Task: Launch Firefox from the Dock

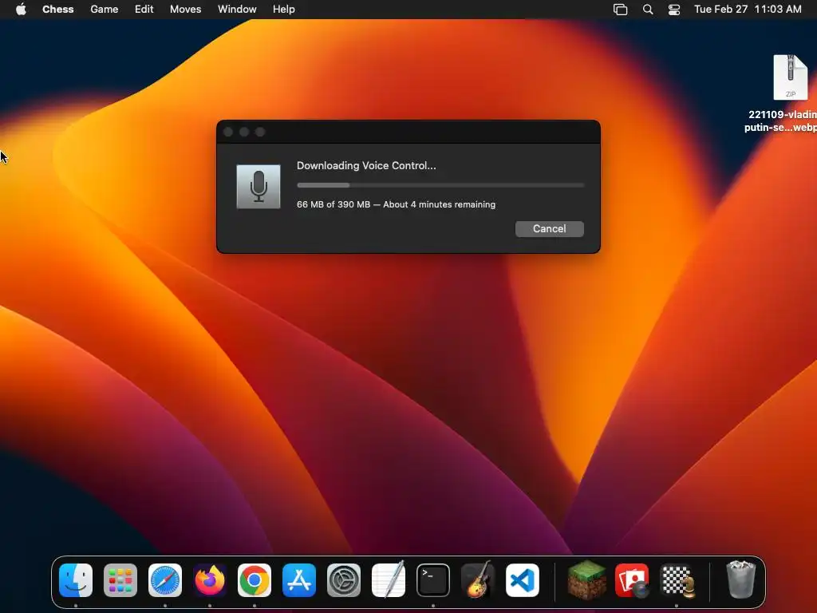Action: pos(210,580)
